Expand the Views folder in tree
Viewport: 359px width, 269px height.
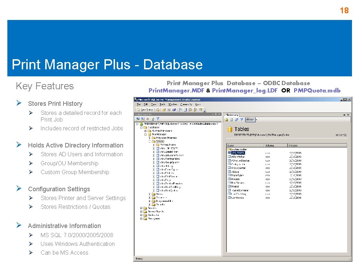coord(149,194)
